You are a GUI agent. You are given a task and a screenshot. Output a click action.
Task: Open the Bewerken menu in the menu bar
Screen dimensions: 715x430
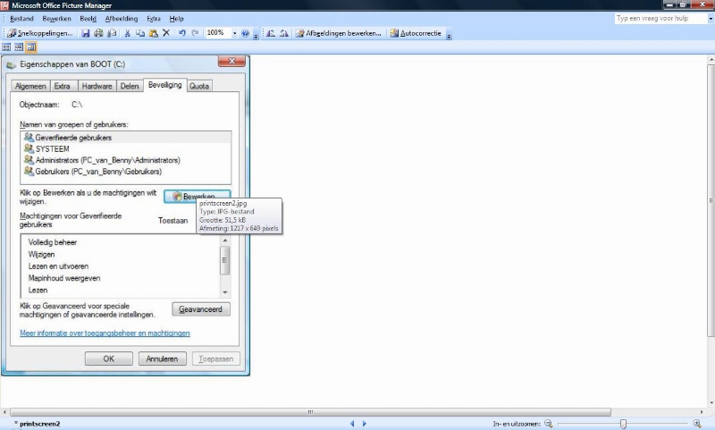56,19
